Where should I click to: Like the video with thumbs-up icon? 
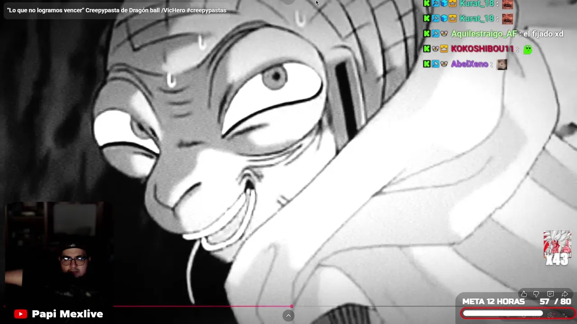524,294
